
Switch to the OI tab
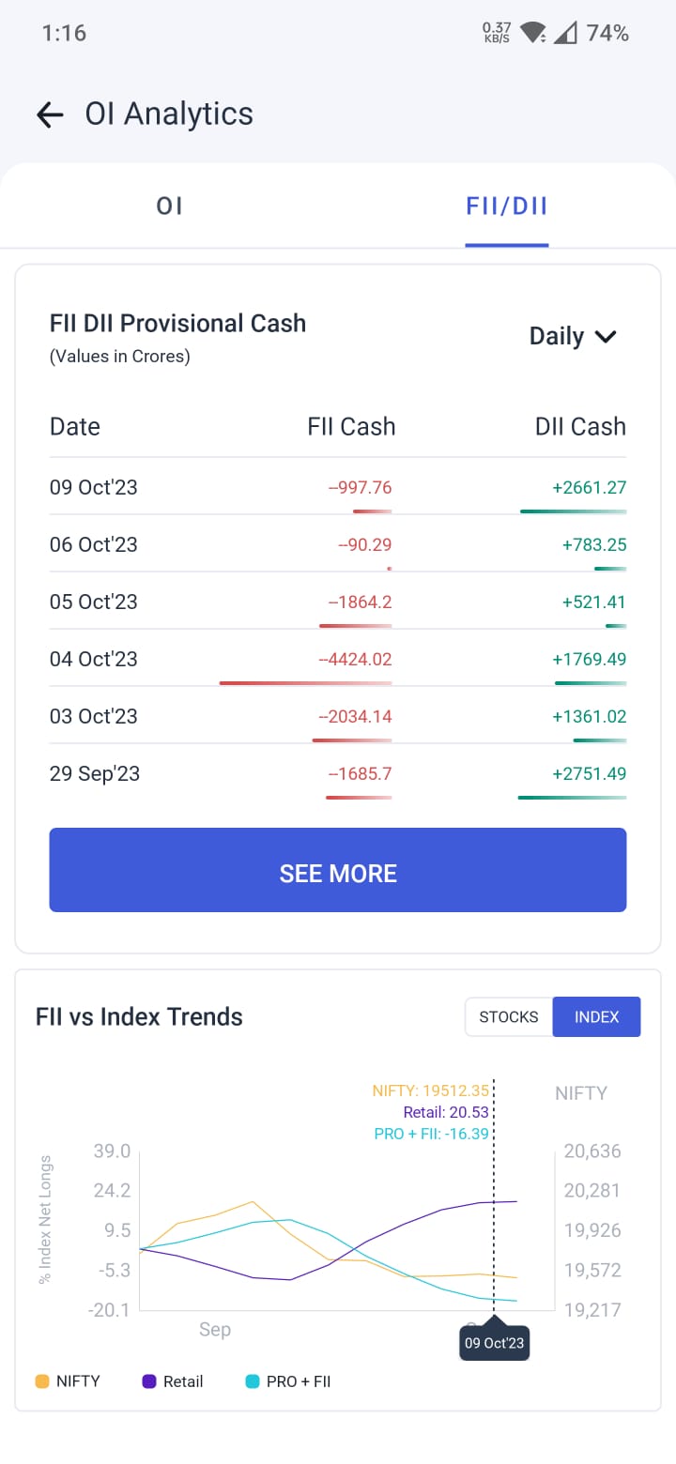pyautogui.click(x=169, y=206)
